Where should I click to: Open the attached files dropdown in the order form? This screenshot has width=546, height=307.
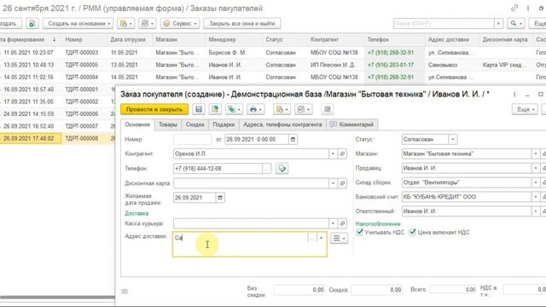tap(282, 109)
